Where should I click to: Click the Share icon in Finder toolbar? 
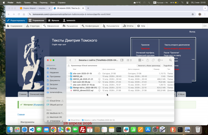point(147,60)
